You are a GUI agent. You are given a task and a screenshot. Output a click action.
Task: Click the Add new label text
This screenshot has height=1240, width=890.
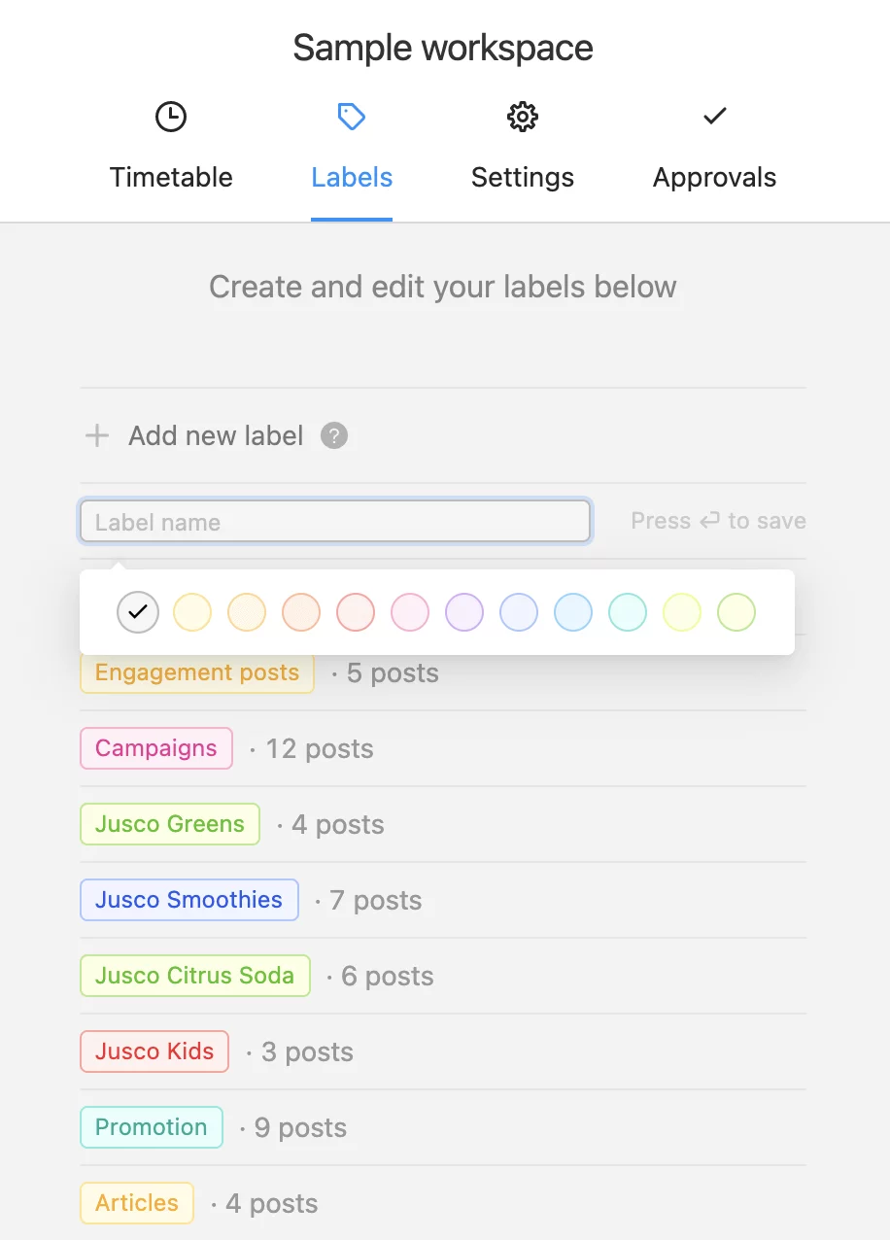[216, 435]
